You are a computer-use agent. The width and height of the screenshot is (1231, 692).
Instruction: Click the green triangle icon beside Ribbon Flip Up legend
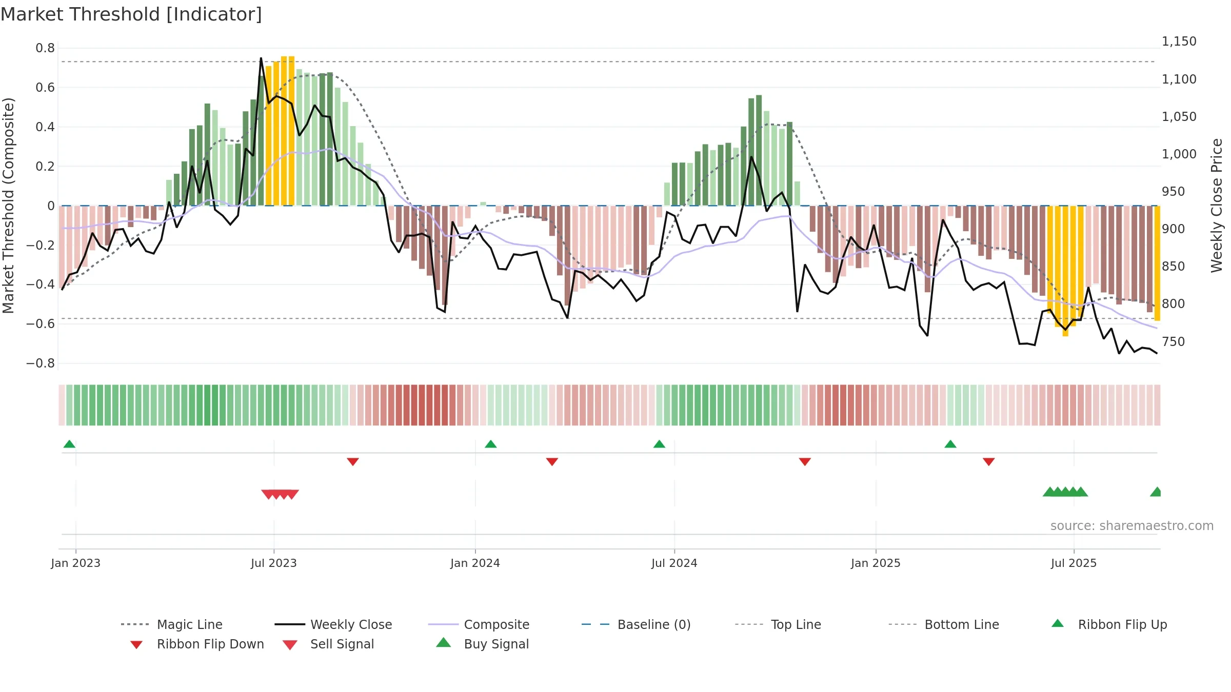point(1058,623)
